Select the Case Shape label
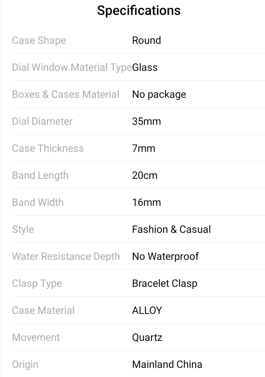 39,41
